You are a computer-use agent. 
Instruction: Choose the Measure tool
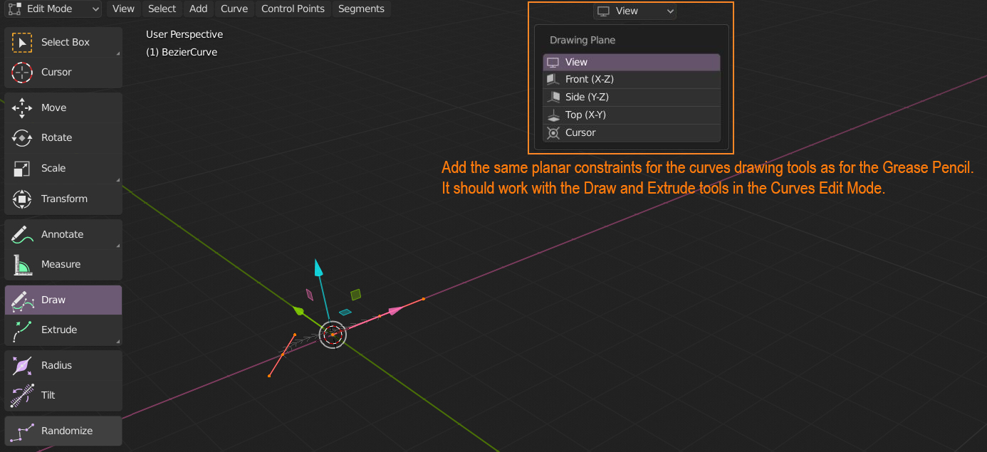[63, 264]
